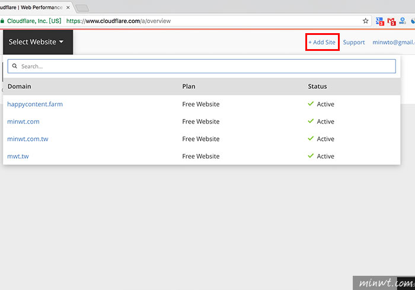Click the search magnifier icon
Screen dimensions: 415x290
coord(15,66)
